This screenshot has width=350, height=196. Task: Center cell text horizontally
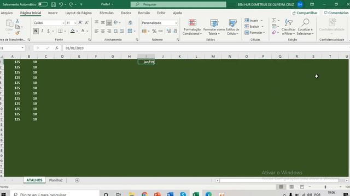103,31
